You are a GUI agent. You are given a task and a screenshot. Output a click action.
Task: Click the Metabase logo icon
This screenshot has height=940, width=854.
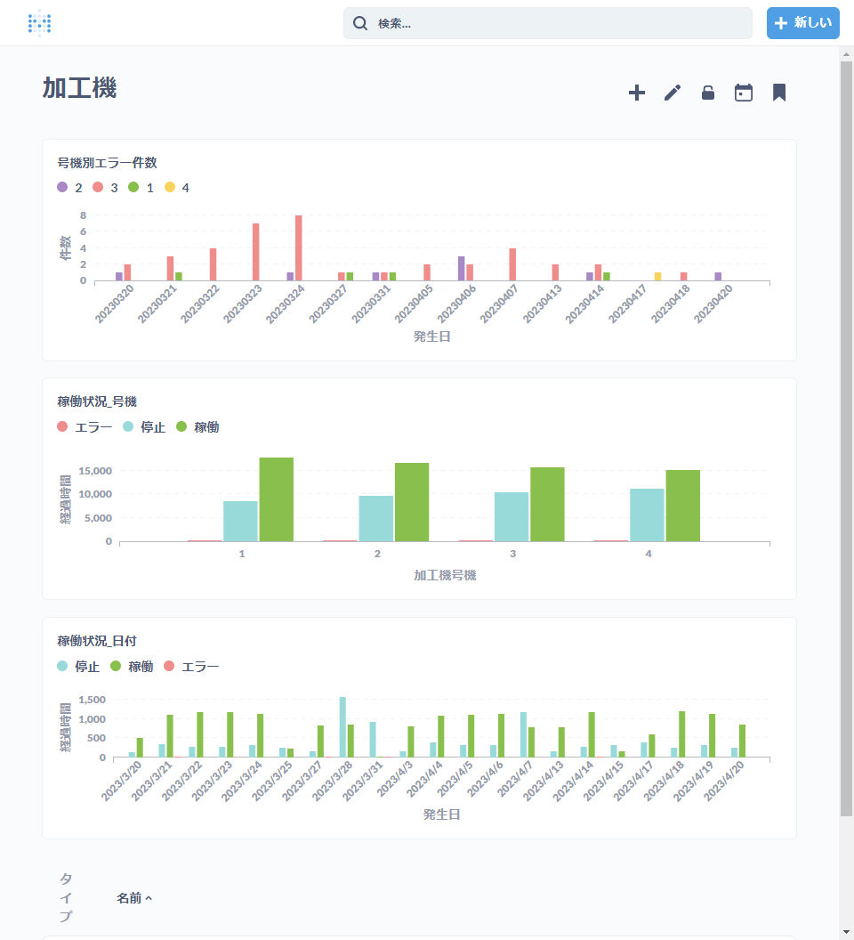[39, 23]
